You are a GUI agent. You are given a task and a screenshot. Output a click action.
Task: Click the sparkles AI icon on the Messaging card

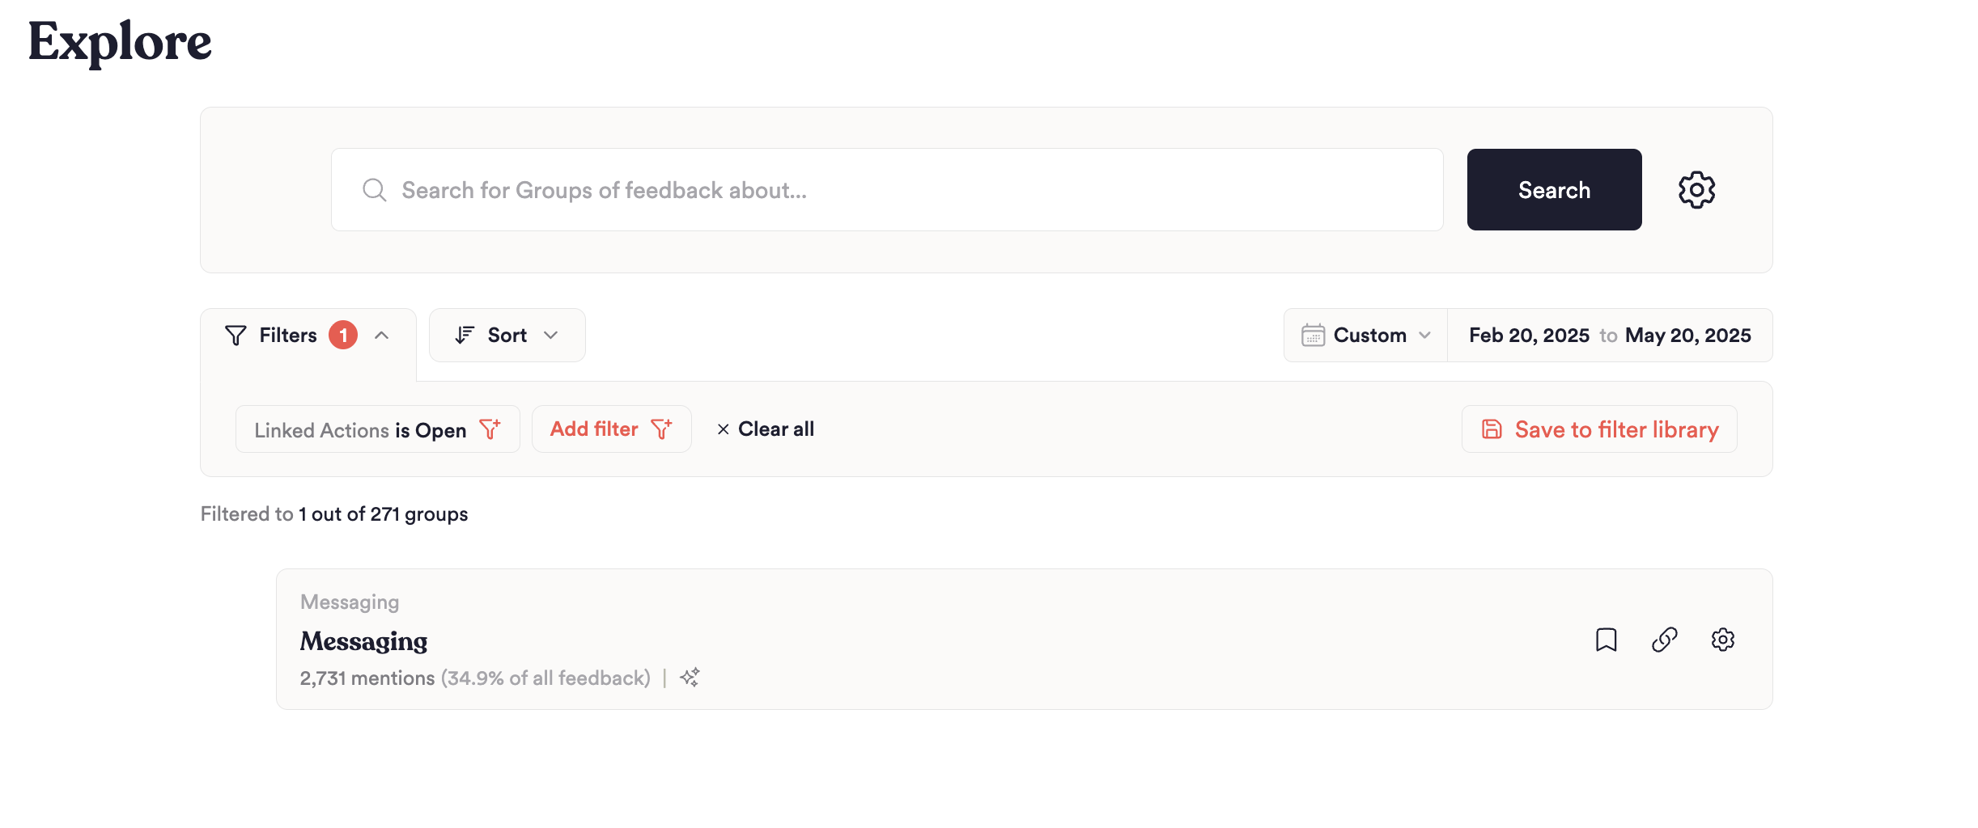click(x=690, y=678)
